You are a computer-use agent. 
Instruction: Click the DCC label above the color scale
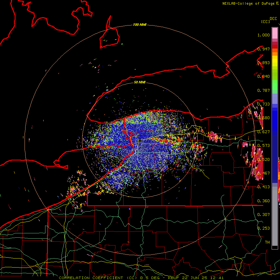[273, 19]
